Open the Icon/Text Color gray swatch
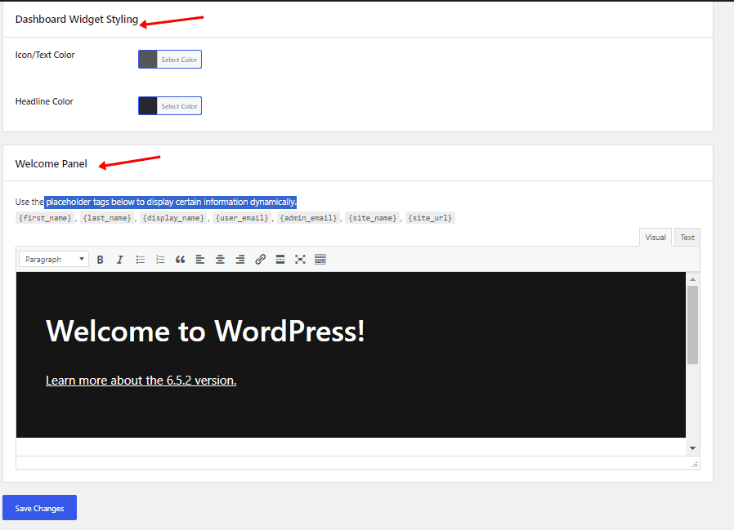The height and width of the screenshot is (530, 734). [148, 60]
